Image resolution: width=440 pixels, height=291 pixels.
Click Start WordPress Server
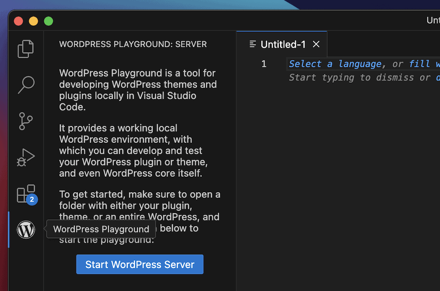coord(139,264)
